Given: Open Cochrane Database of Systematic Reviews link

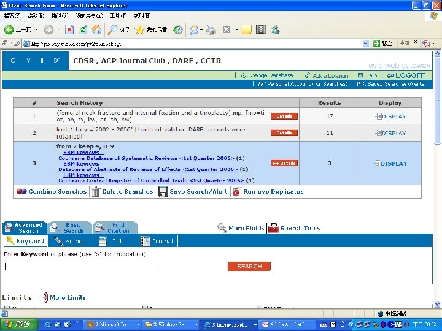Looking at the screenshot, I should pyautogui.click(x=146, y=158).
